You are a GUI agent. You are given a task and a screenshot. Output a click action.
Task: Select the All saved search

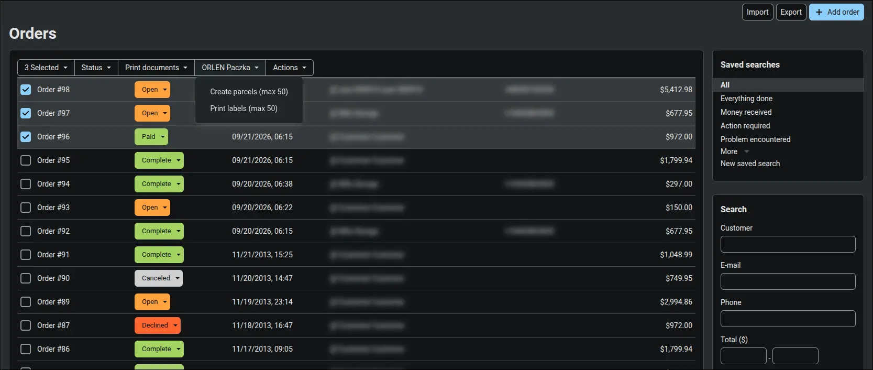(788, 85)
